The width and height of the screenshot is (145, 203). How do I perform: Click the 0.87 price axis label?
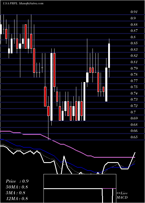point(134,31)
